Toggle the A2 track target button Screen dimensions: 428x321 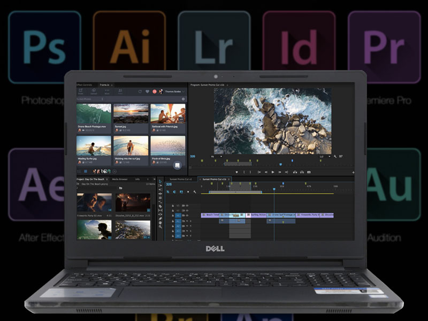178,226
